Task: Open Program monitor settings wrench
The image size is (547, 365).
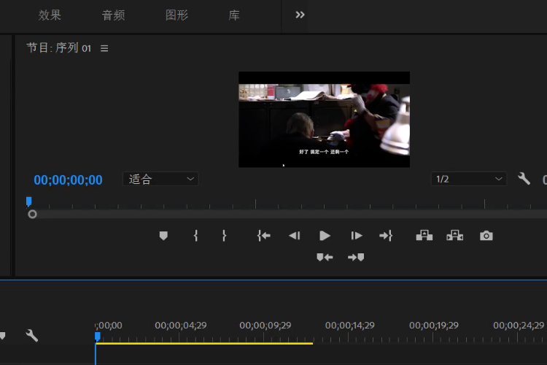Action: click(x=524, y=179)
